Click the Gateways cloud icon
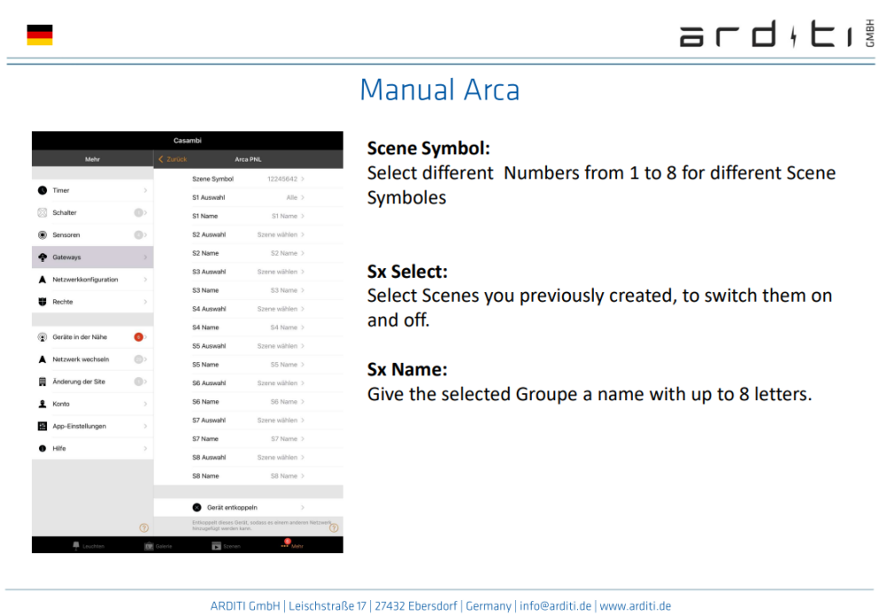The width and height of the screenshot is (879, 616). pyautogui.click(x=43, y=257)
